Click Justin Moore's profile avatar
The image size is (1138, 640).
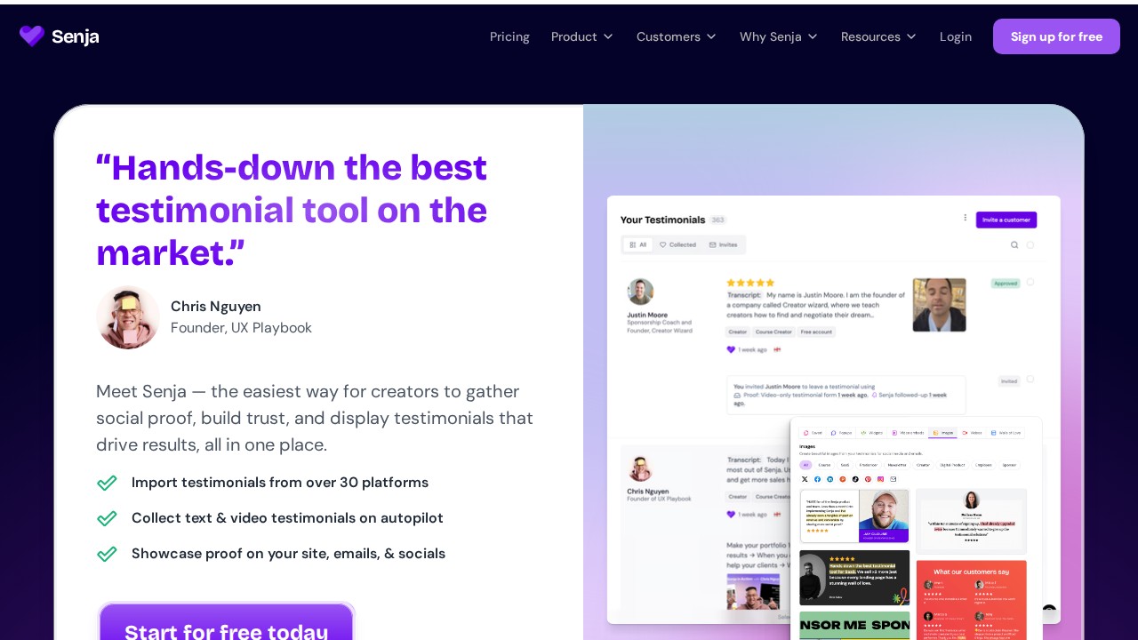tap(640, 292)
